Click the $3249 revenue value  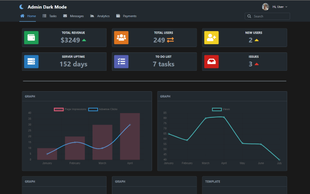coord(70,40)
